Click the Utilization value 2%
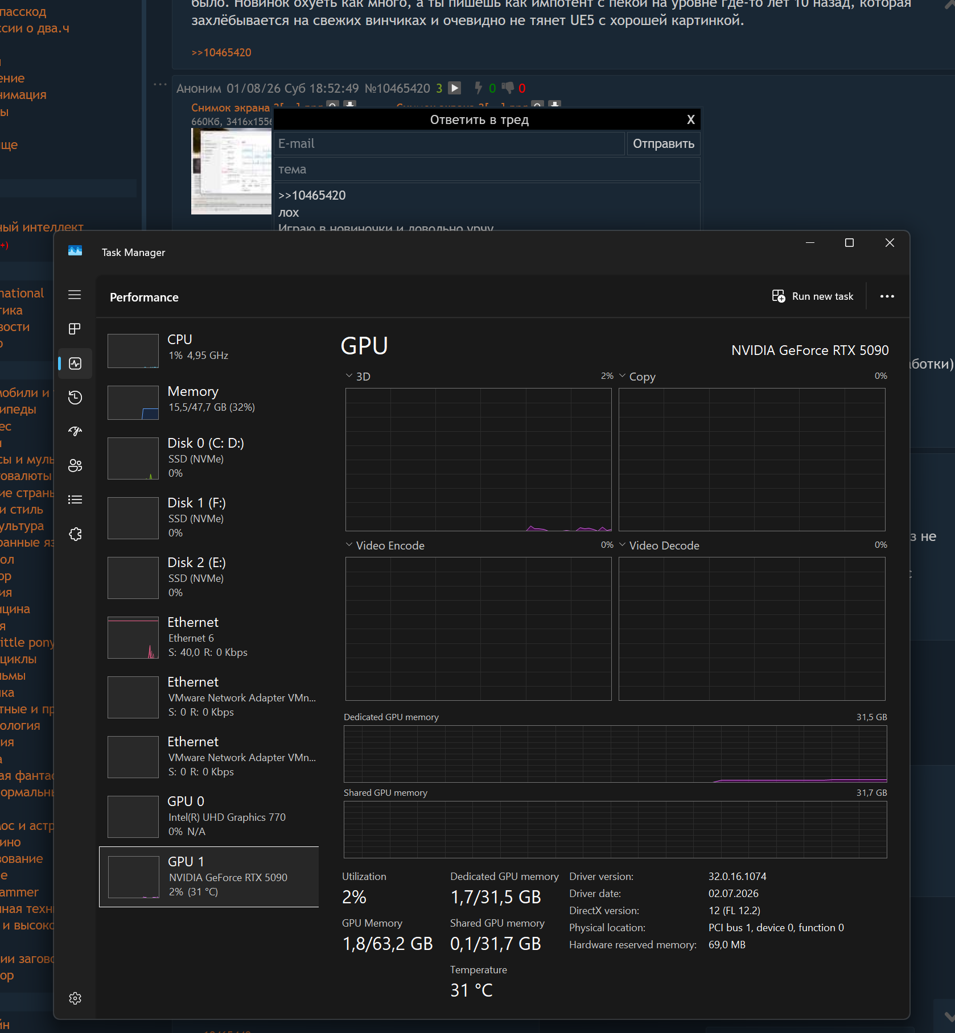Image resolution: width=955 pixels, height=1033 pixels. (x=354, y=897)
